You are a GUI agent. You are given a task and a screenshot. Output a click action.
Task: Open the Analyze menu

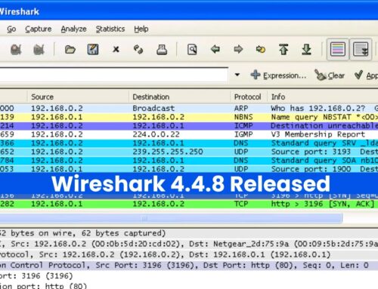coord(73,29)
